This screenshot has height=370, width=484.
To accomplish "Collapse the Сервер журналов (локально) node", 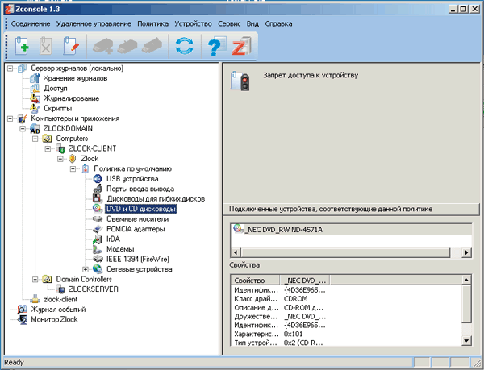I will coord(10,68).
